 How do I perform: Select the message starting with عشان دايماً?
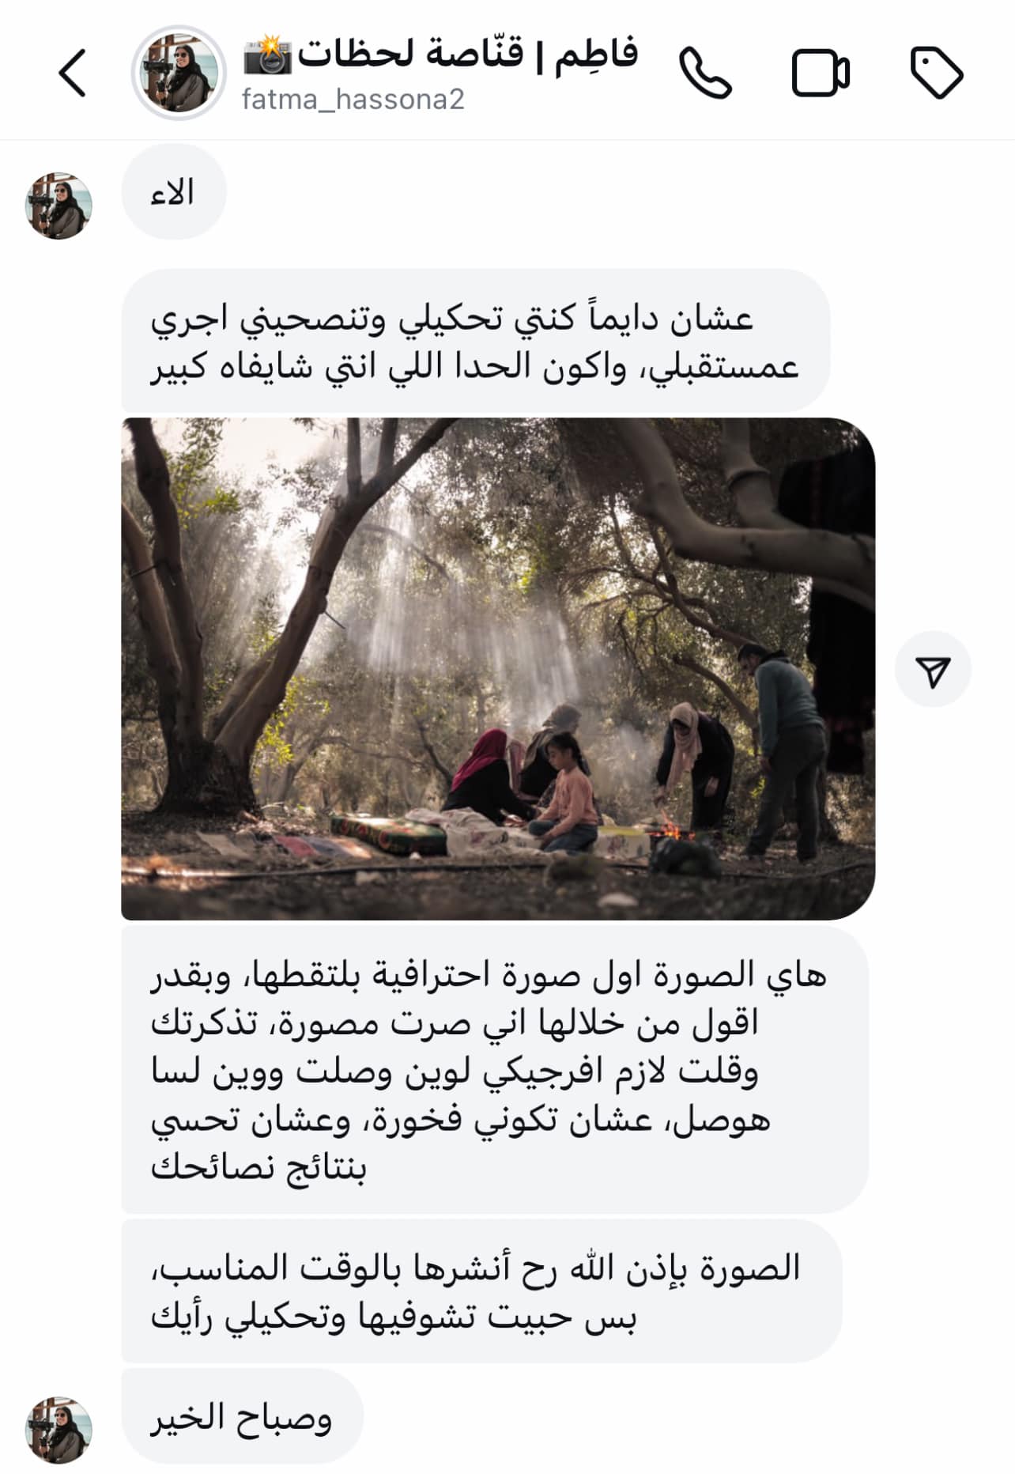tap(475, 341)
